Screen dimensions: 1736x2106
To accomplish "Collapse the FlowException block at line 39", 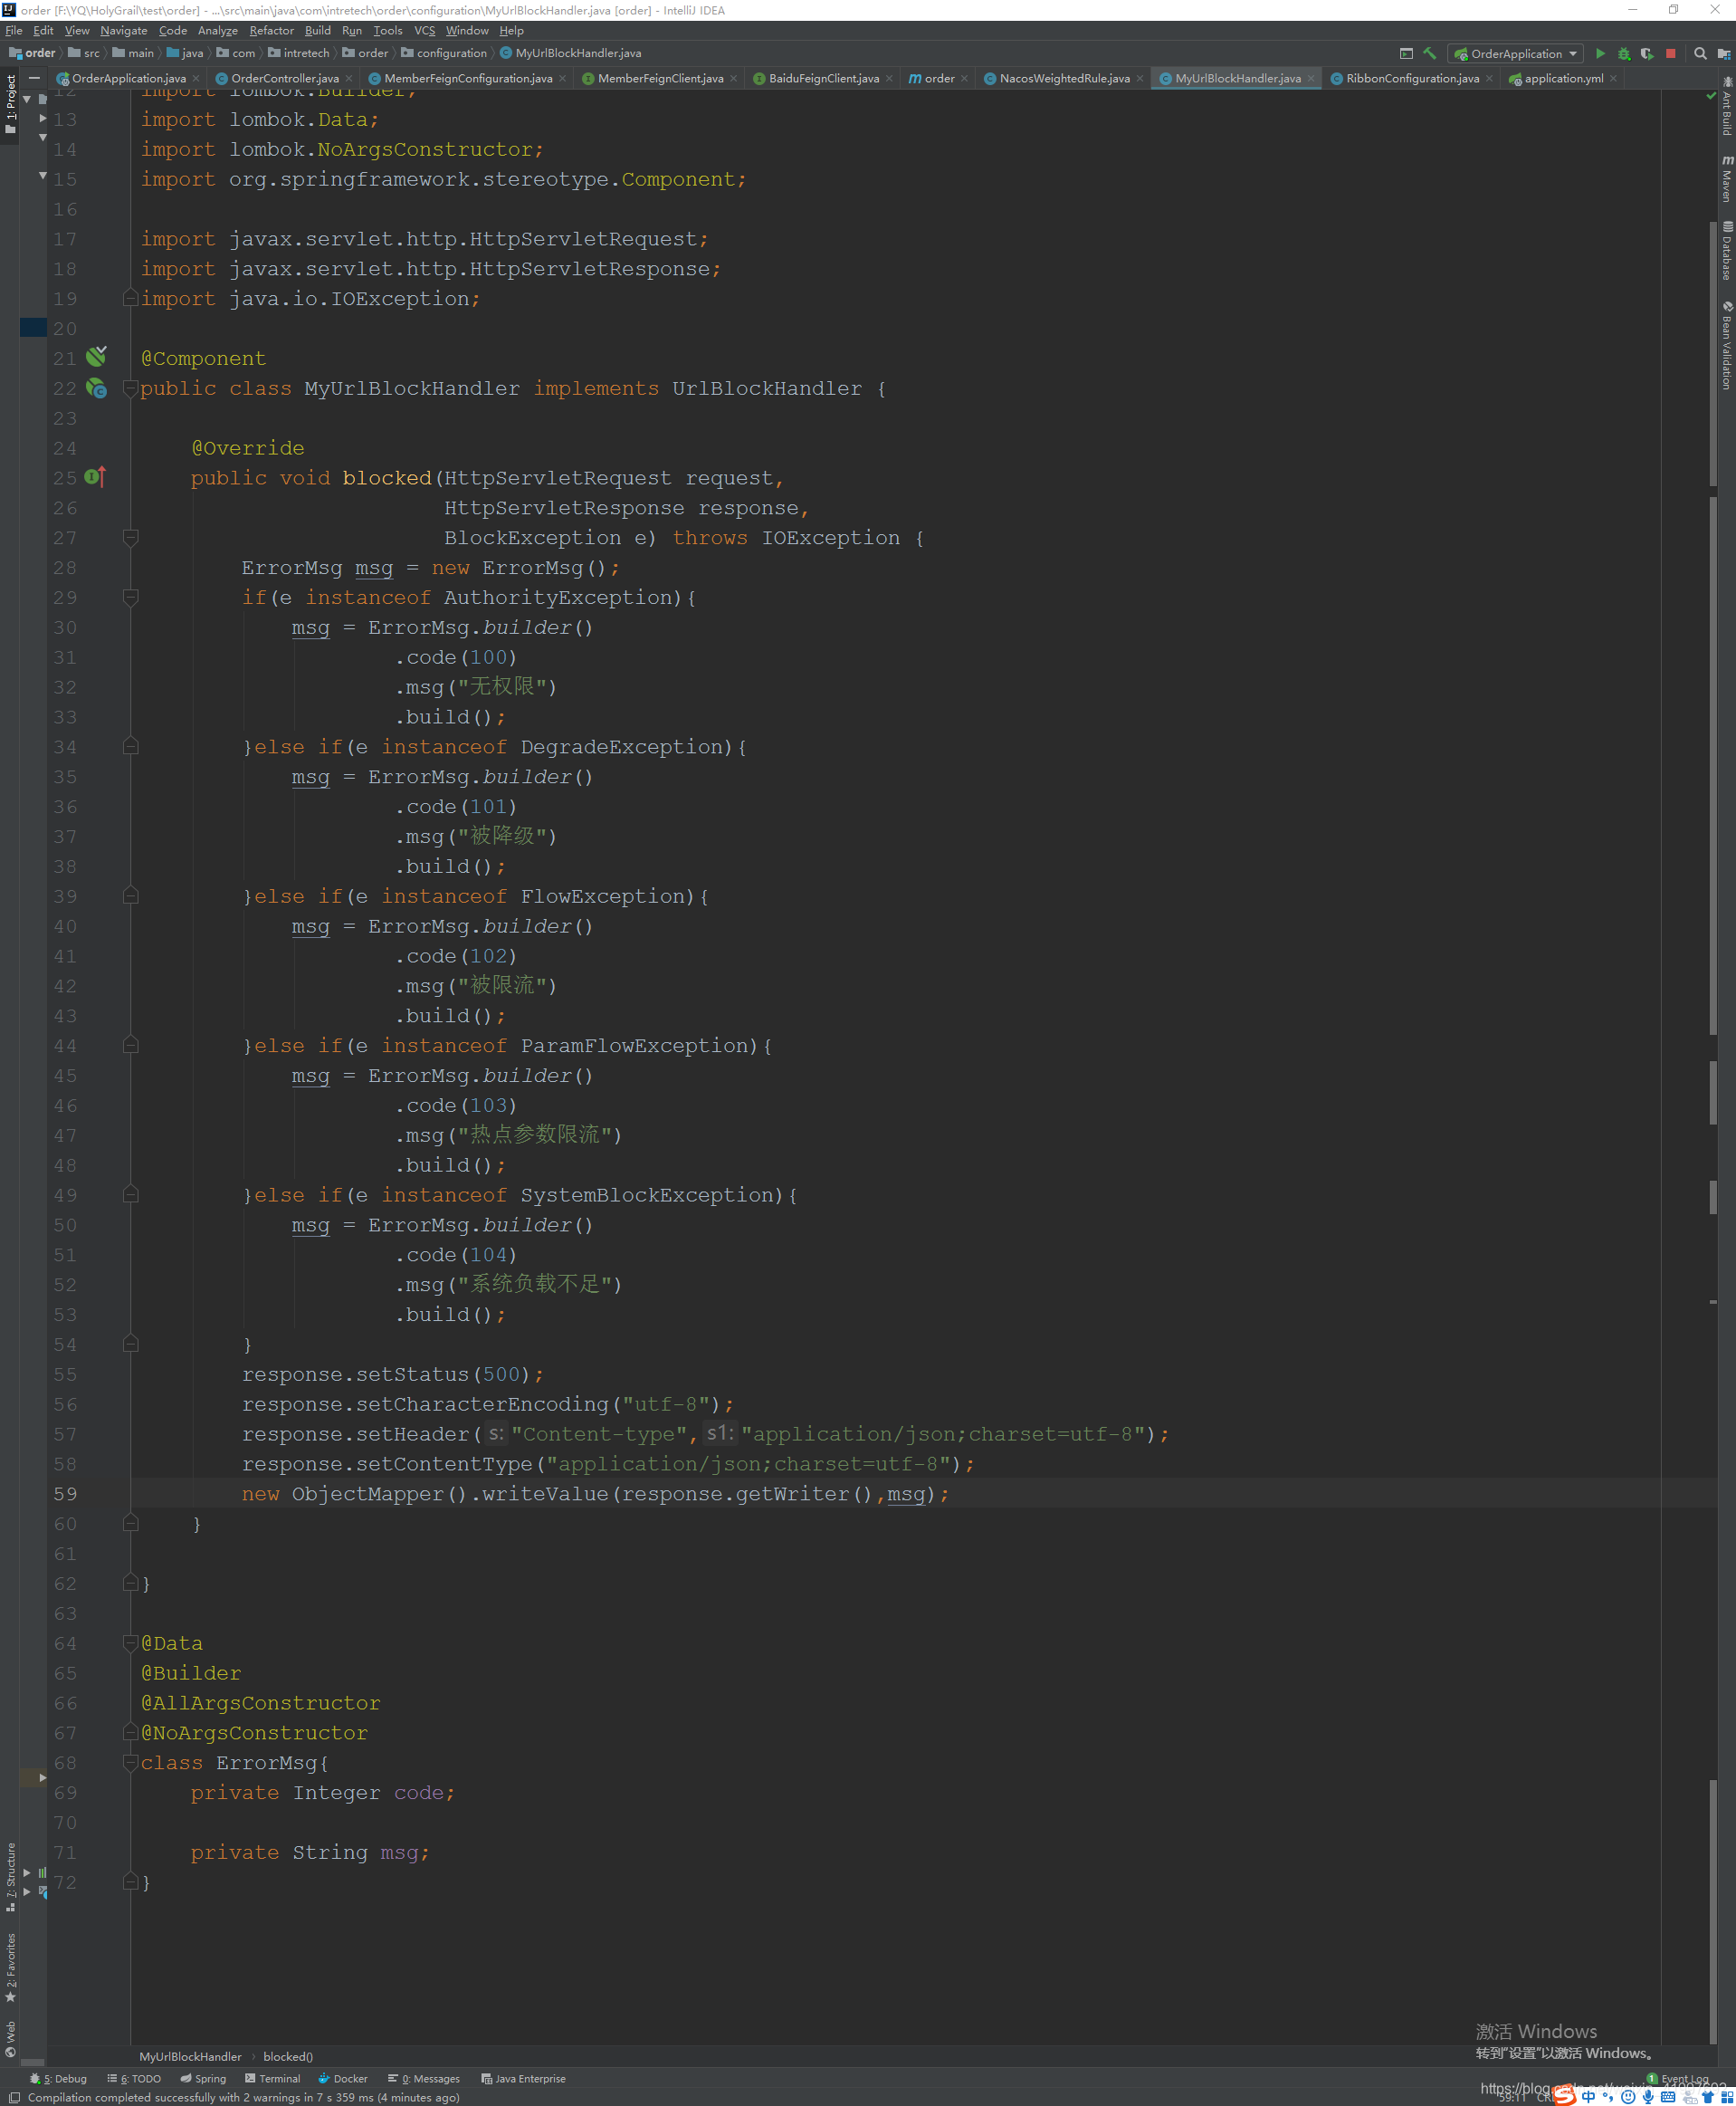I will [x=130, y=895].
